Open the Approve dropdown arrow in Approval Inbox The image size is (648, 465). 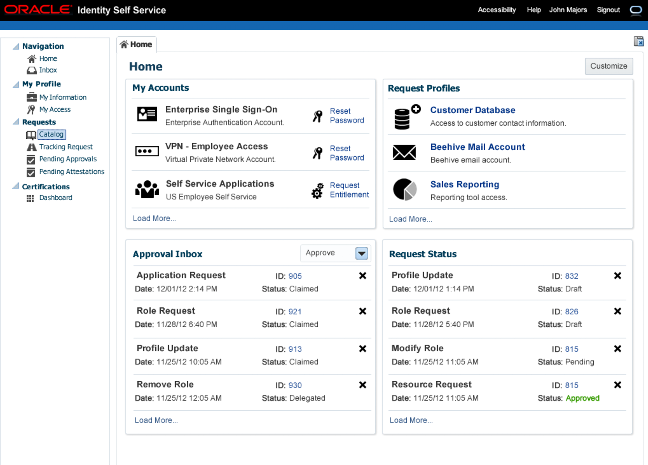pos(361,253)
